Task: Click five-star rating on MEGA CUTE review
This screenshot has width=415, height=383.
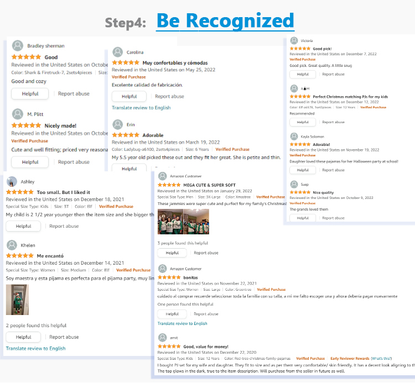Action: [169, 185]
